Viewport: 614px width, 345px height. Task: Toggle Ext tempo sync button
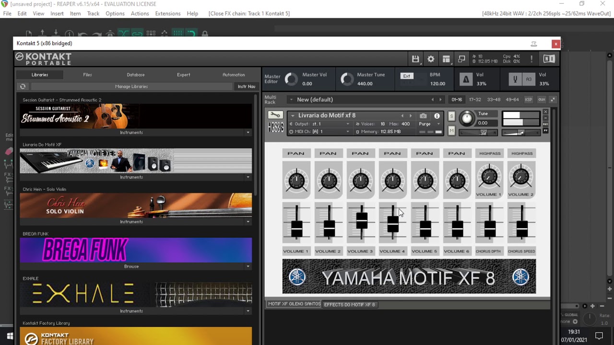pyautogui.click(x=406, y=76)
